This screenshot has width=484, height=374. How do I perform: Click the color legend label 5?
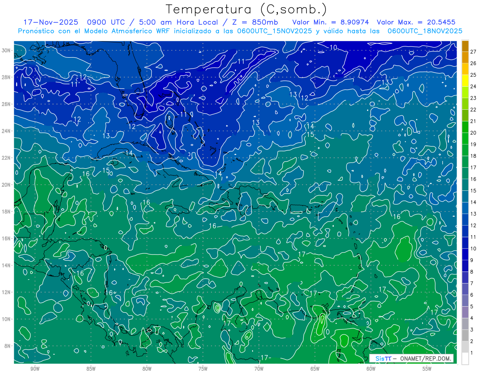(x=472, y=307)
